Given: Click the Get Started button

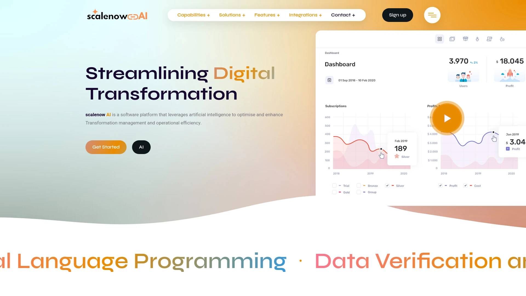Looking at the screenshot, I should (106, 147).
